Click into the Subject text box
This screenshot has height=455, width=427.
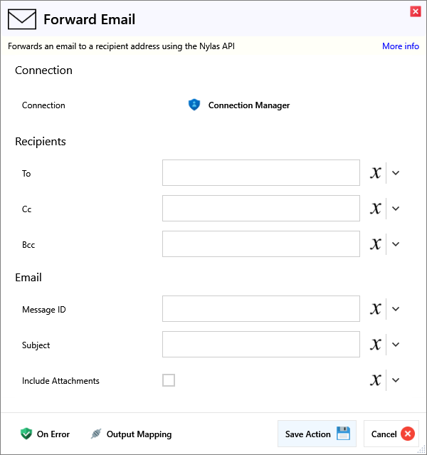[261, 345]
